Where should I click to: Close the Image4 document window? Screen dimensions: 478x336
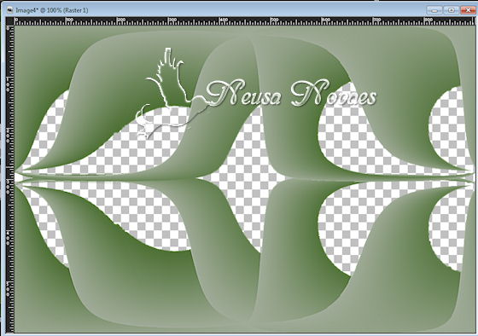tap(468, 10)
